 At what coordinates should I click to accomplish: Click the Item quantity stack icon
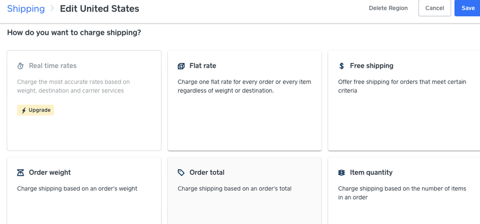(x=342, y=173)
